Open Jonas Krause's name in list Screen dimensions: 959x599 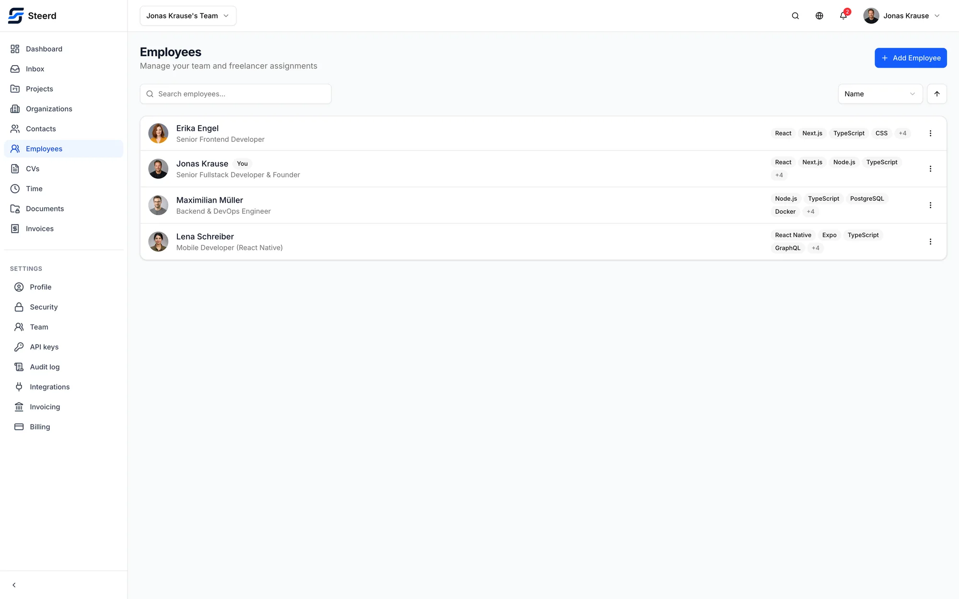(202, 163)
